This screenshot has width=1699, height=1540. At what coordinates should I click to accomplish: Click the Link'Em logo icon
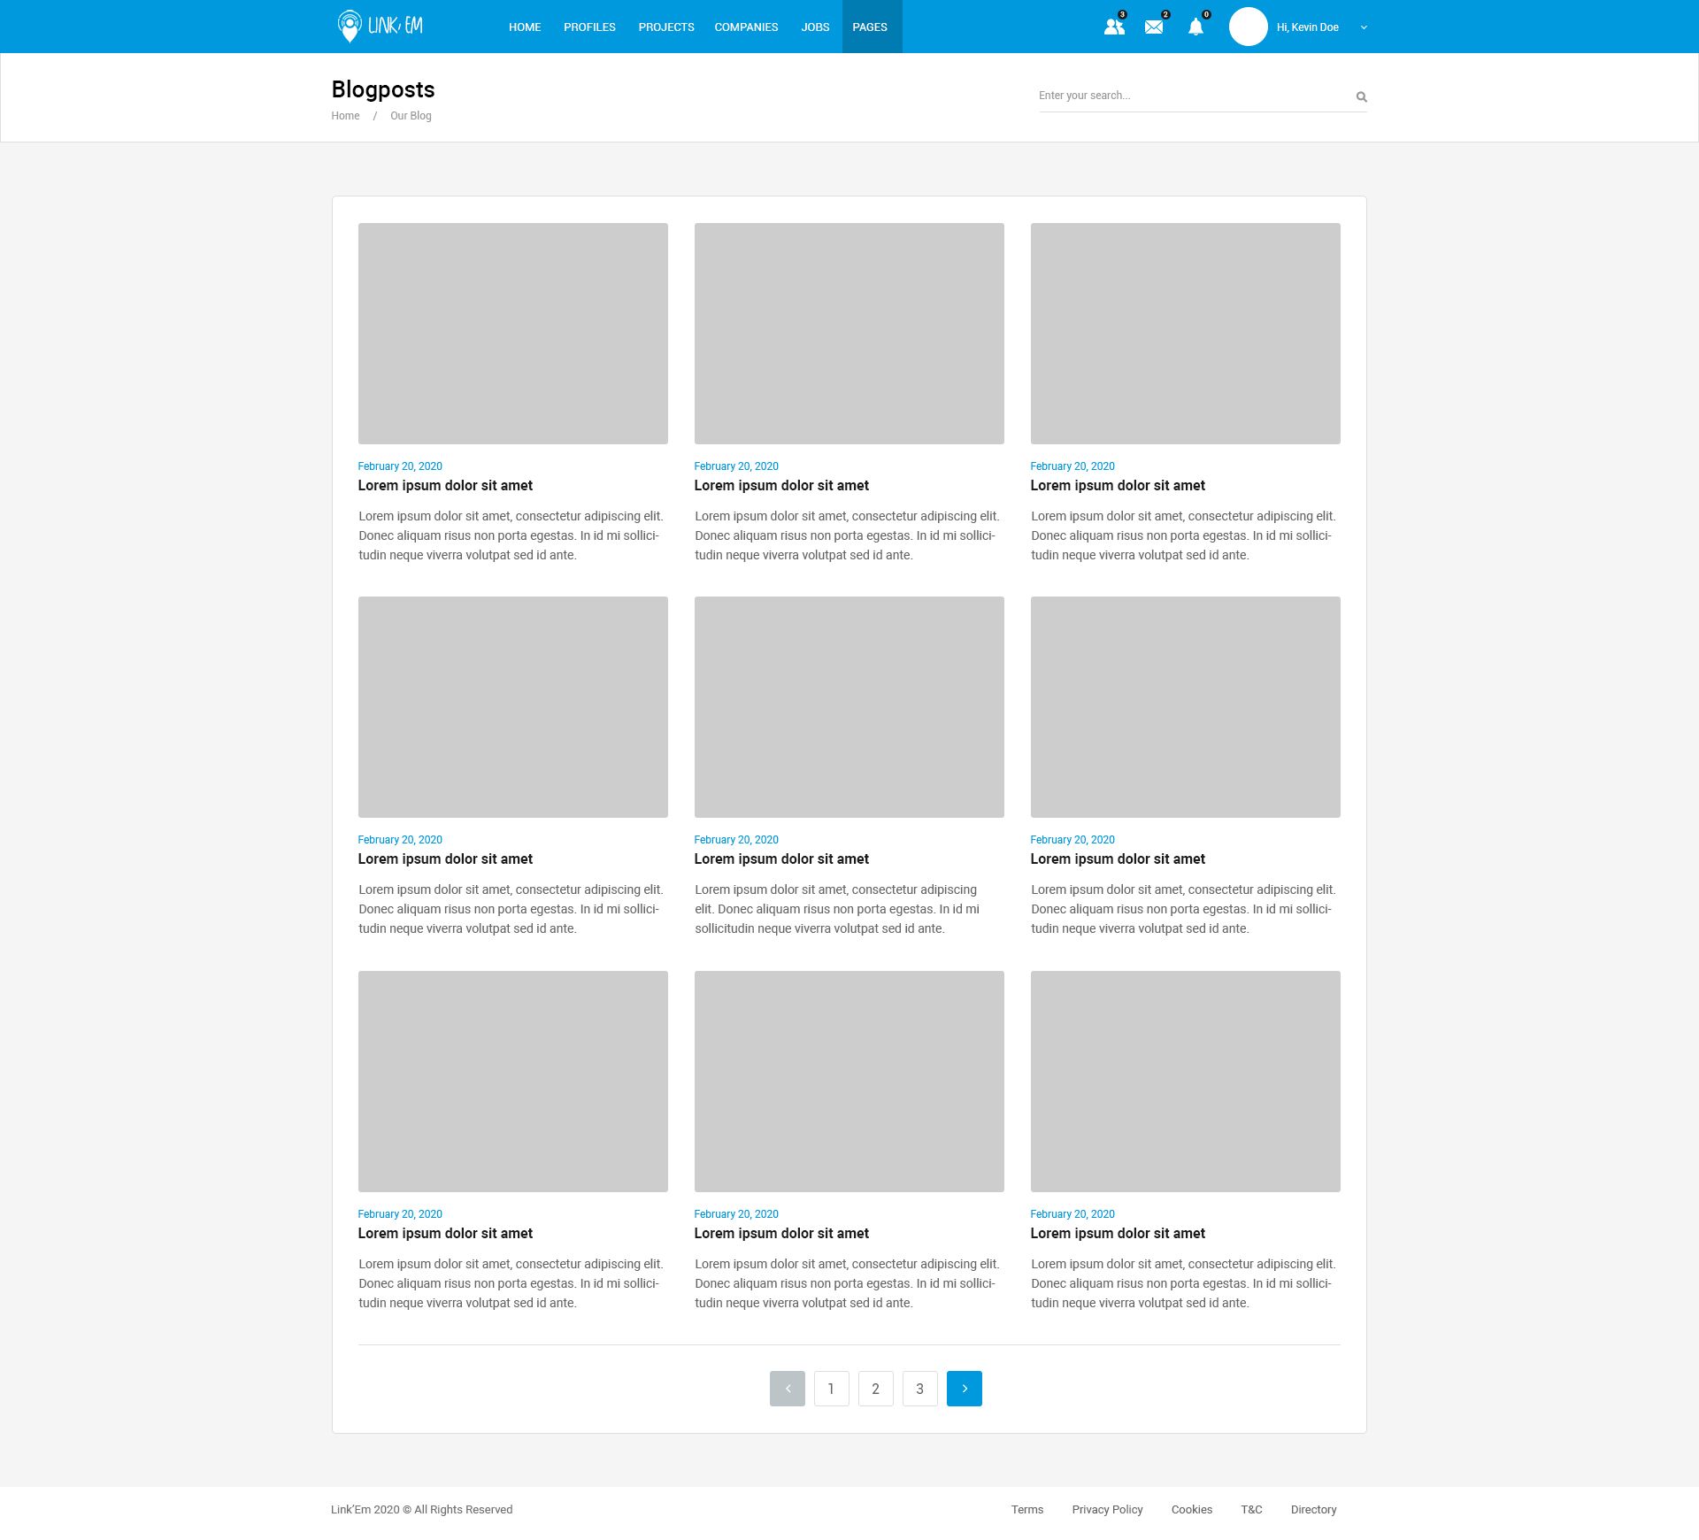point(350,27)
